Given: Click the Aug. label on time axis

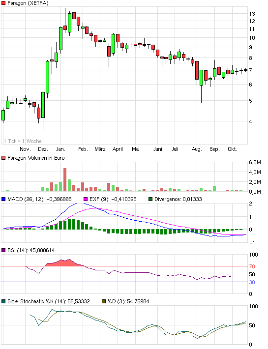Looking at the screenshot, I should (x=197, y=149).
